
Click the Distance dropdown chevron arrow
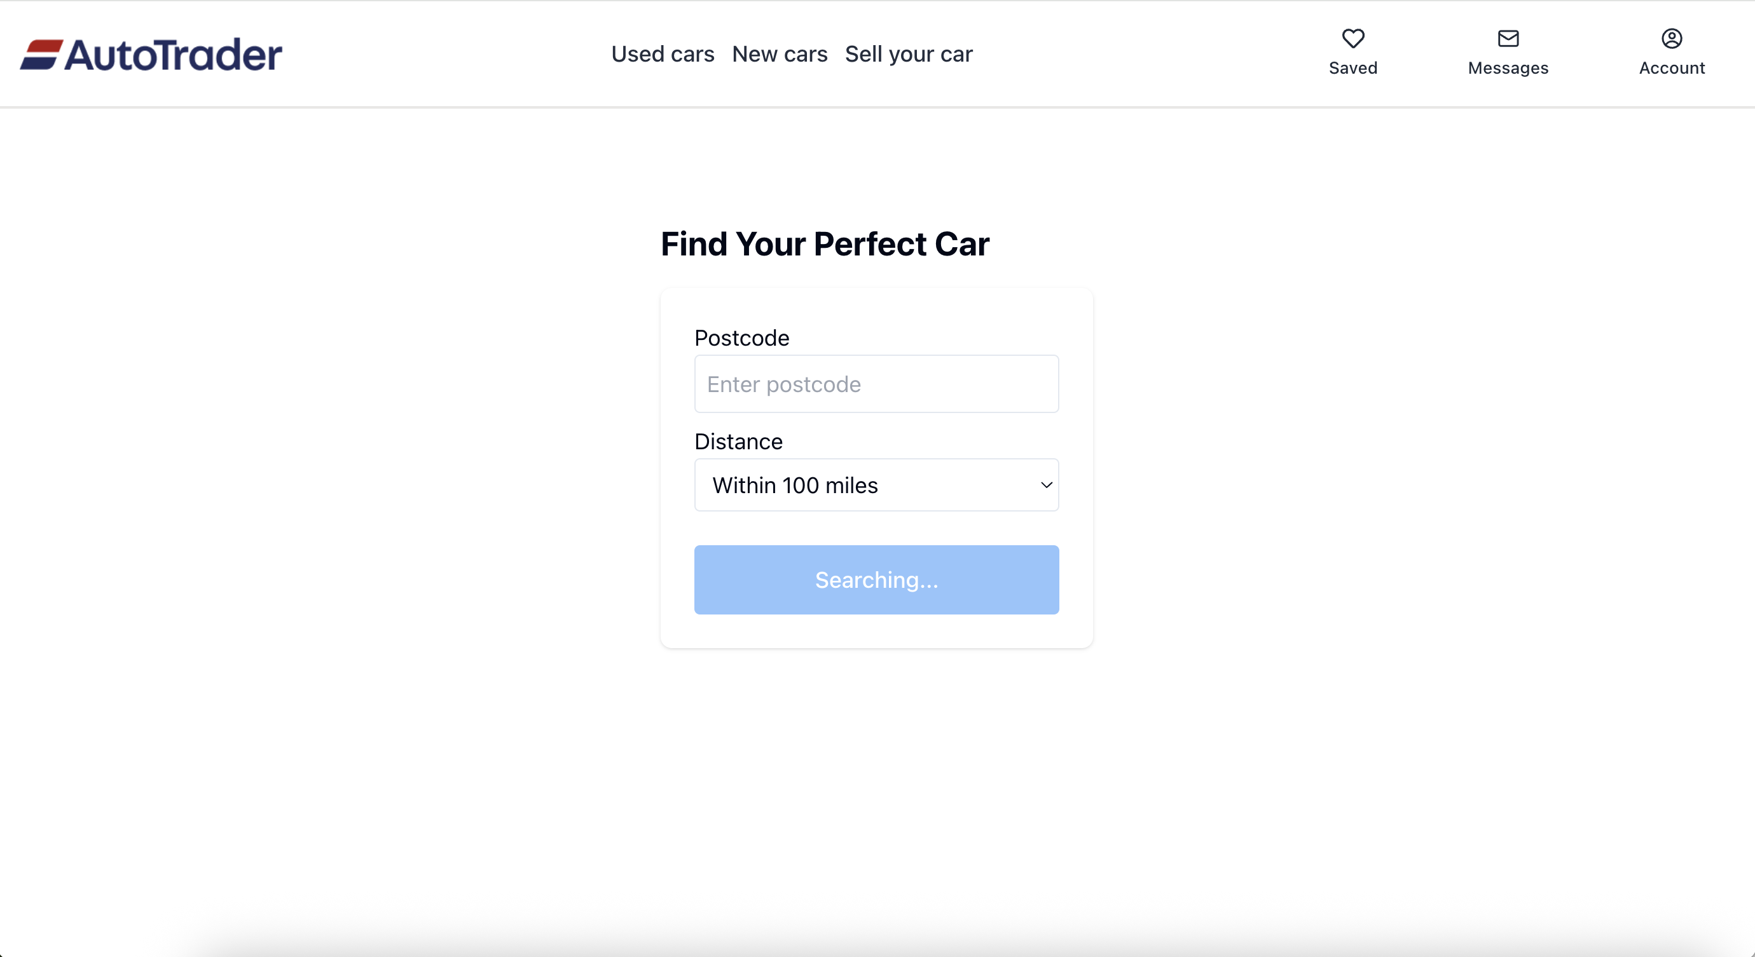(1046, 485)
